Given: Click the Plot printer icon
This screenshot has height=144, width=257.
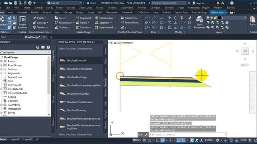Looking at the screenshot, I should (x=30, y=3).
